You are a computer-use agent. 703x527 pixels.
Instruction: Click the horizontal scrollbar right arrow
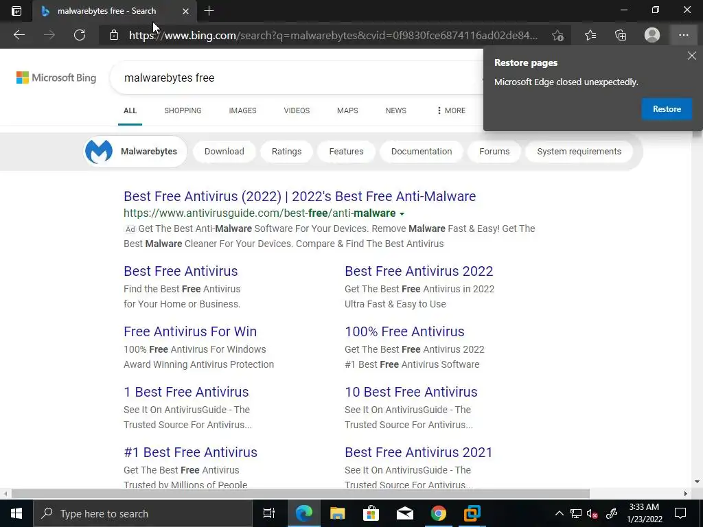tap(686, 494)
